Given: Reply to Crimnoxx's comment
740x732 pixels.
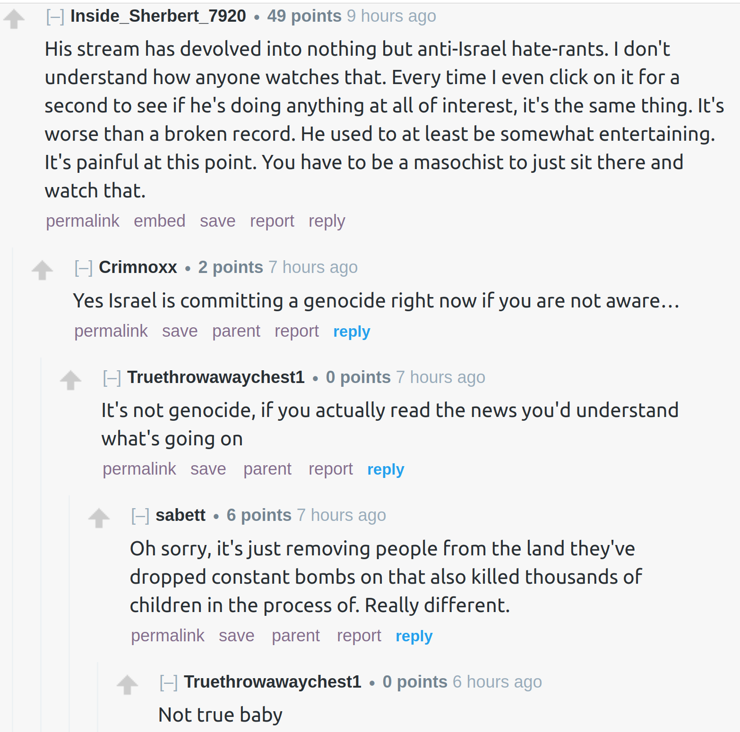Looking at the screenshot, I should point(352,332).
